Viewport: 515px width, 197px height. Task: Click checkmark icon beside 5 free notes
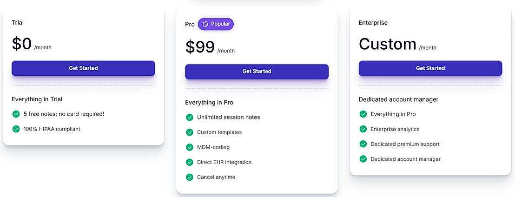point(16,114)
